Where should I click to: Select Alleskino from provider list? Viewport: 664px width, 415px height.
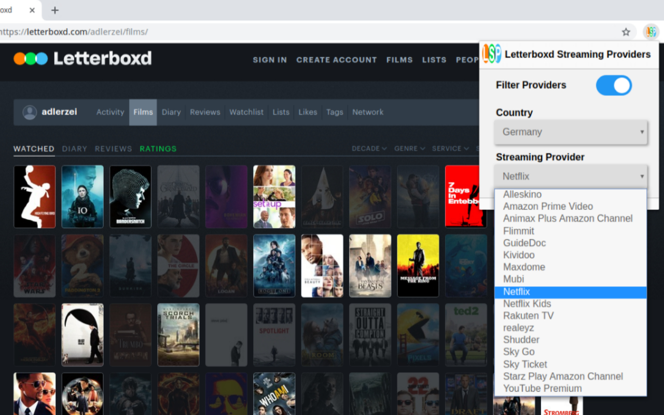tap(571, 195)
